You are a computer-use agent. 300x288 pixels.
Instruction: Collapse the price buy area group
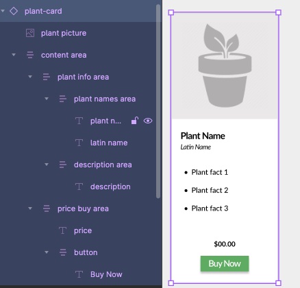30,208
